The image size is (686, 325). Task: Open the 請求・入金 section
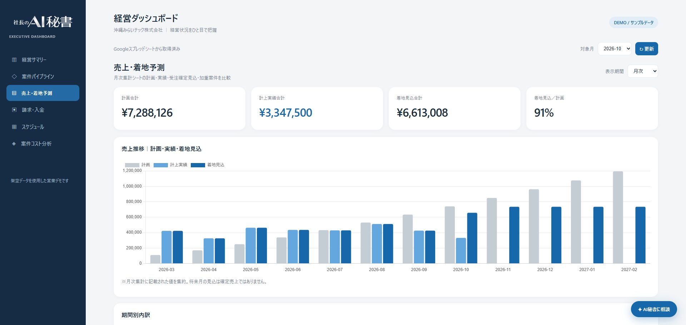(43, 110)
